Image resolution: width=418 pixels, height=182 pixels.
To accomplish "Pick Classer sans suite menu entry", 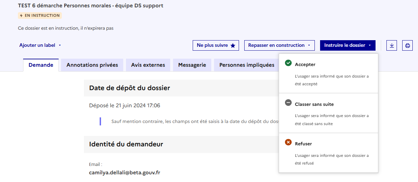I will 314,104.
